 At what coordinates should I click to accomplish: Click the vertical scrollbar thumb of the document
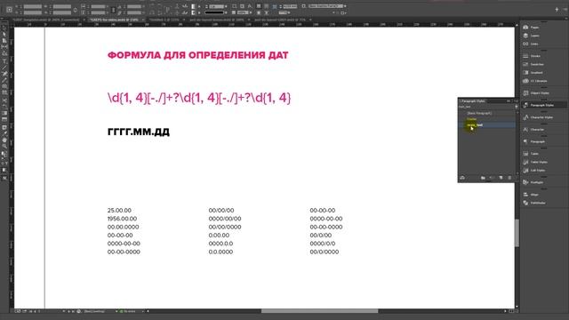pyautogui.click(x=517, y=233)
